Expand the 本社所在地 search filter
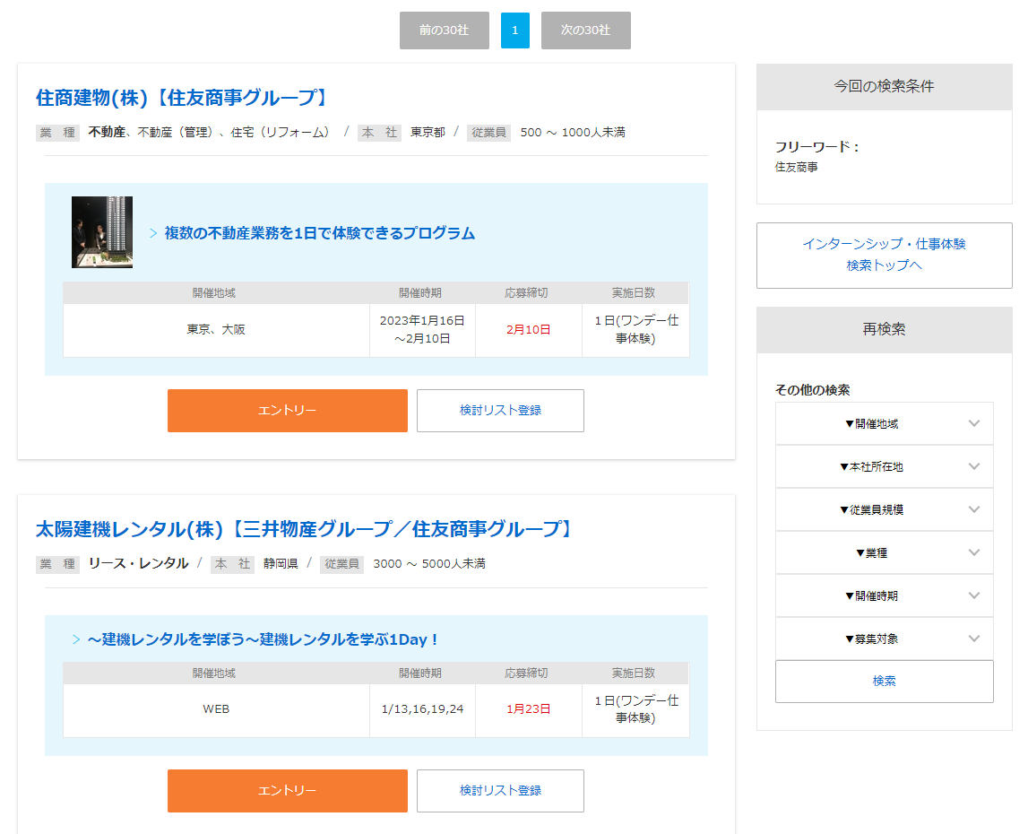Image resolution: width=1028 pixels, height=834 pixels. pyautogui.click(x=884, y=466)
